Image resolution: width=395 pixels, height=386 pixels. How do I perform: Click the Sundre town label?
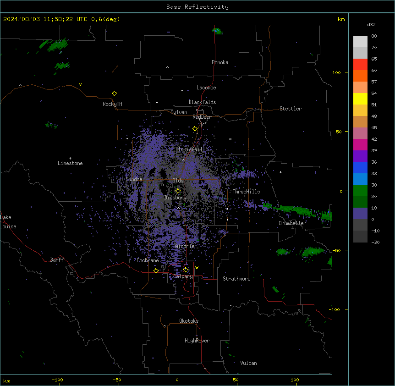pyautogui.click(x=134, y=179)
